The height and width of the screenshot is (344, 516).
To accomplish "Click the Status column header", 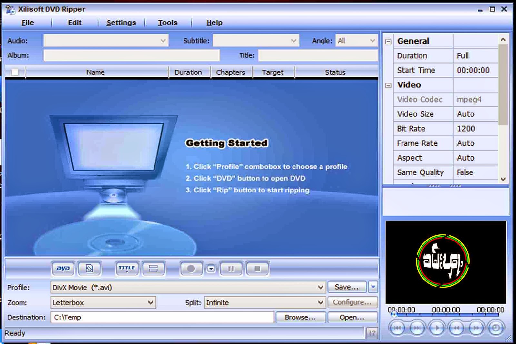I will coord(335,72).
